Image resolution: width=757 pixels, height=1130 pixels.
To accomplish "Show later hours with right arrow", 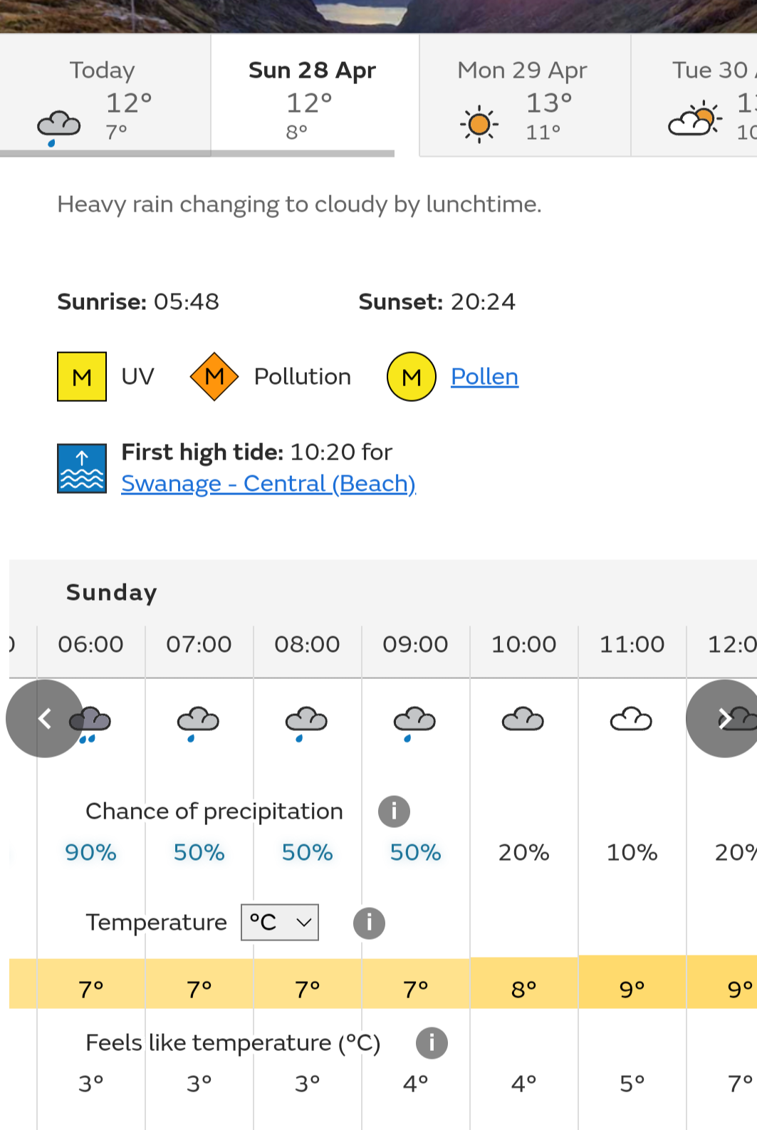I will coord(724,718).
